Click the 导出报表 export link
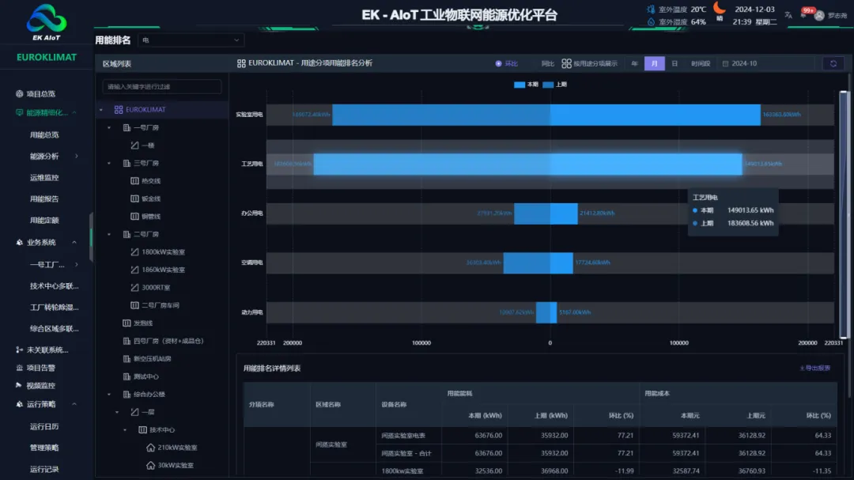 [x=814, y=369]
